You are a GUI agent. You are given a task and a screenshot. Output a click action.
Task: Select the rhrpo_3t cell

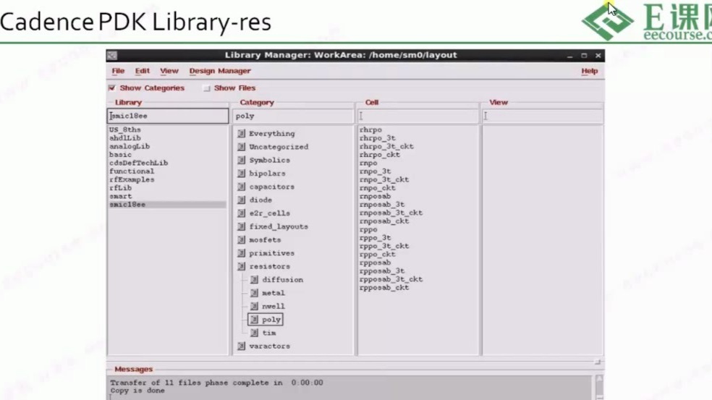pyautogui.click(x=377, y=138)
